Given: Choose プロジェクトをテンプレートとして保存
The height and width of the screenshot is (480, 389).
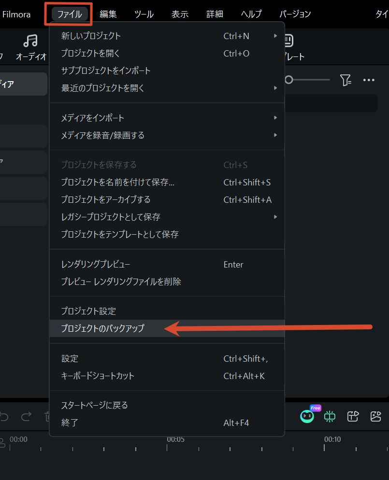Looking at the screenshot, I should [x=167, y=235].
